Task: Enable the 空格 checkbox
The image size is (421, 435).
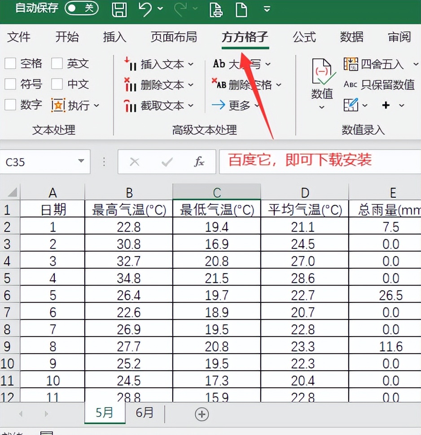Action: coord(10,63)
